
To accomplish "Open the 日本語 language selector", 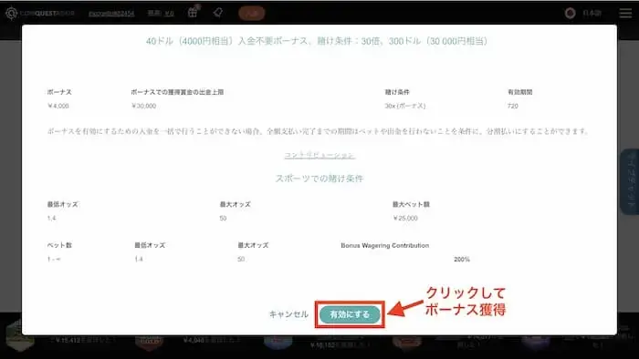I will [x=592, y=13].
